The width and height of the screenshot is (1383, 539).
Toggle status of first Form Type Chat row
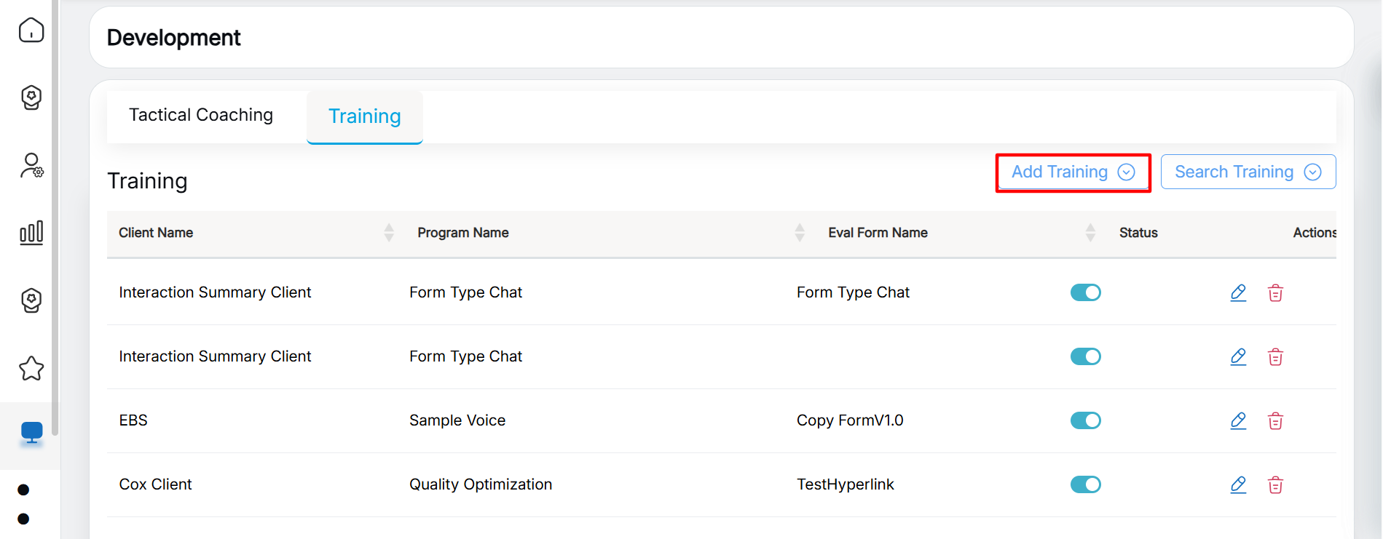[x=1085, y=292]
